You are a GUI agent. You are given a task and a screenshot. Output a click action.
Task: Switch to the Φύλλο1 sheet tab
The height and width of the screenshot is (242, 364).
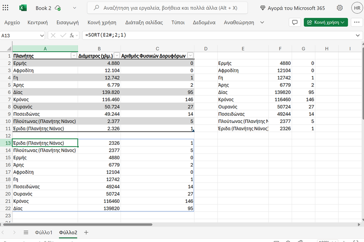coord(44,233)
